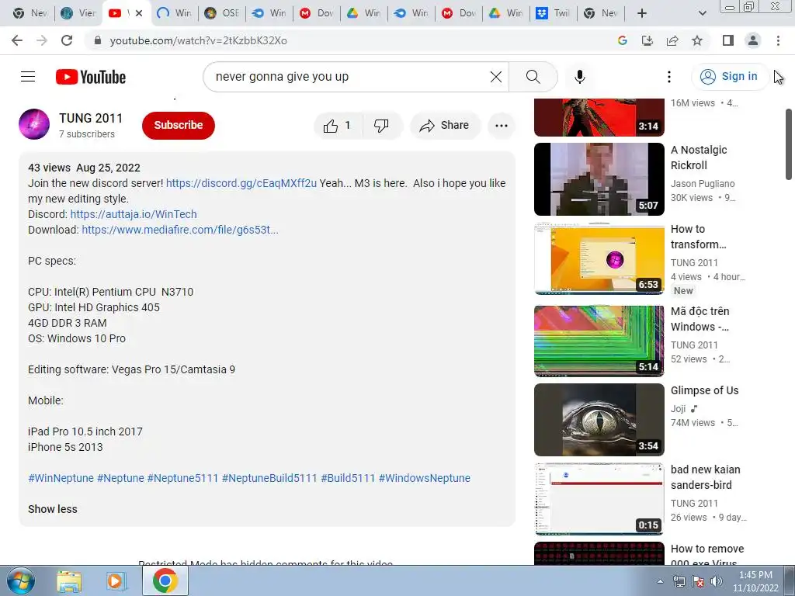Open the Google icon in address bar
Image resolution: width=795 pixels, height=596 pixels.
623,40
